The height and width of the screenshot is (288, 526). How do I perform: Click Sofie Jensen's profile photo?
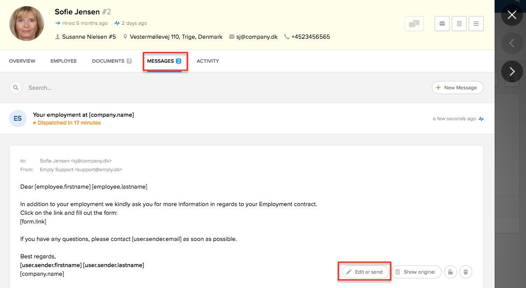point(26,24)
